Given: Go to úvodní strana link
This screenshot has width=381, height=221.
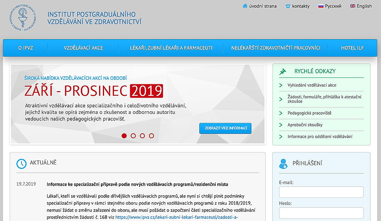Looking at the screenshot, I should 263,6.
